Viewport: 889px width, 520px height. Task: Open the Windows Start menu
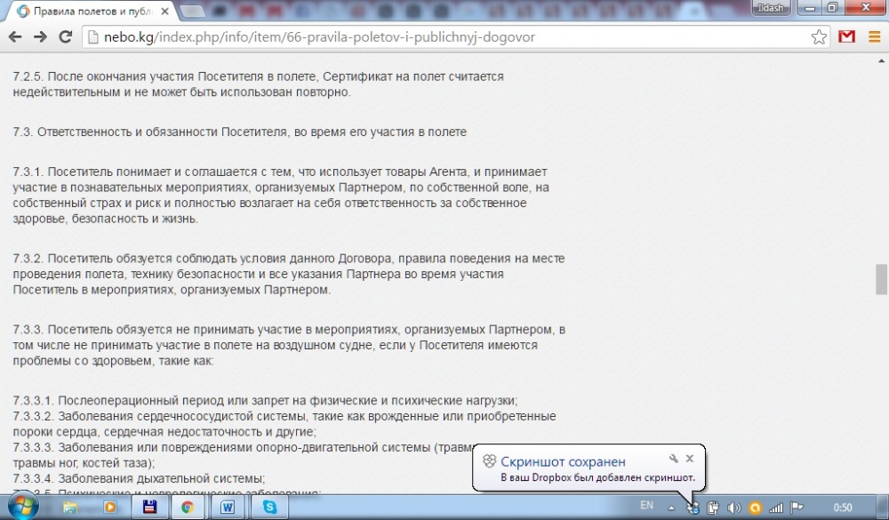tap(23, 507)
